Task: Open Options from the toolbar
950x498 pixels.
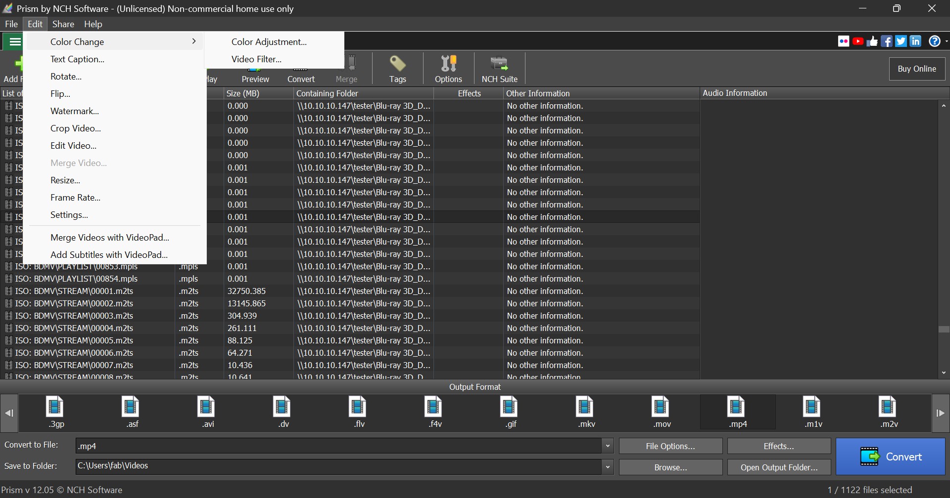Action: (448, 68)
